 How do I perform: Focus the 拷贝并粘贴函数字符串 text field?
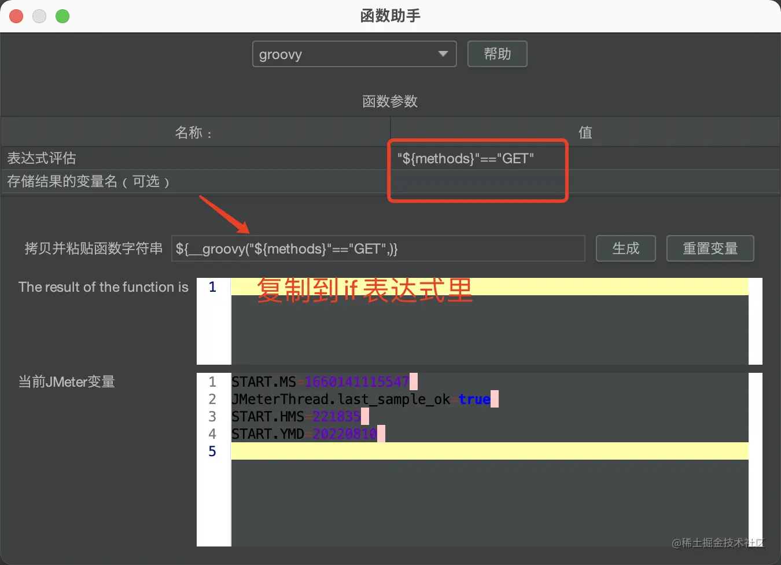click(x=378, y=248)
